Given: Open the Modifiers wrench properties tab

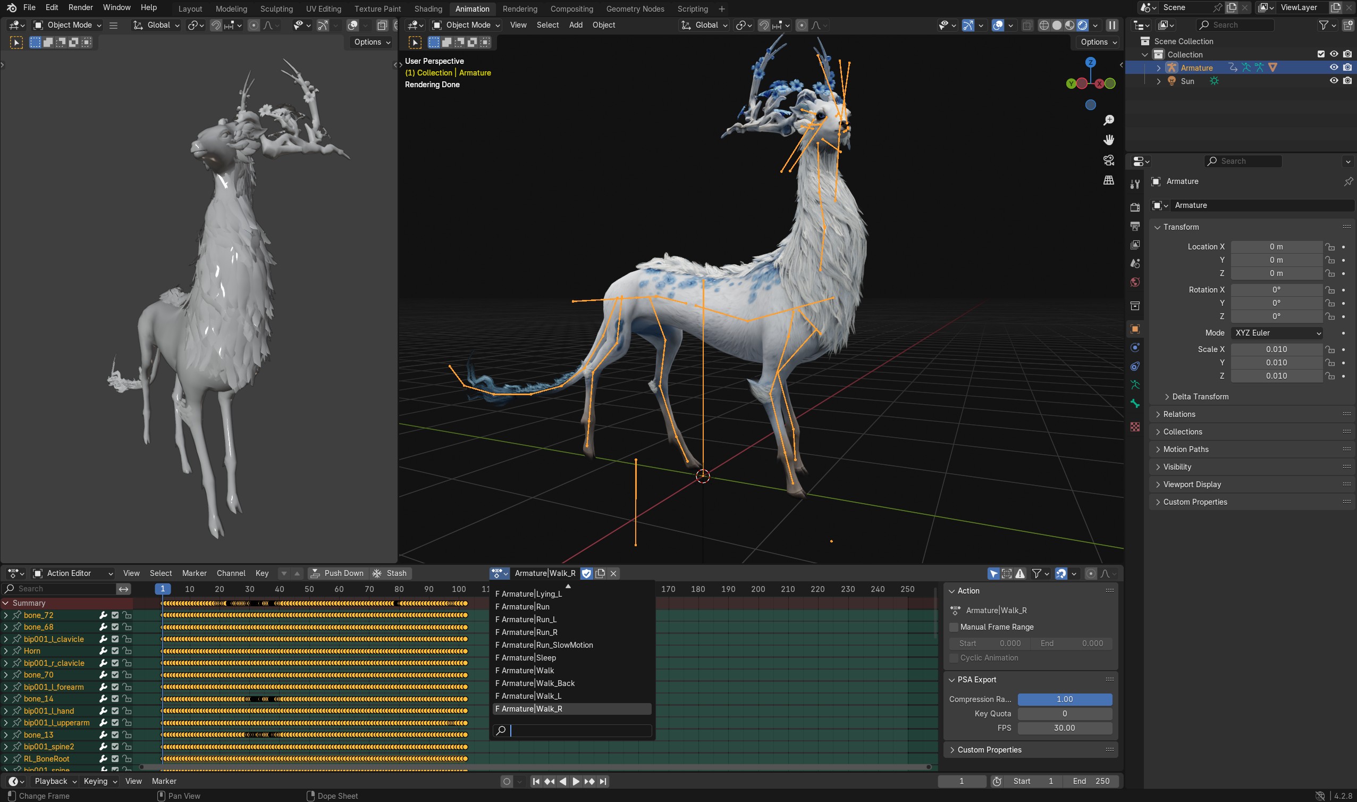Looking at the screenshot, I should click(x=1134, y=183).
